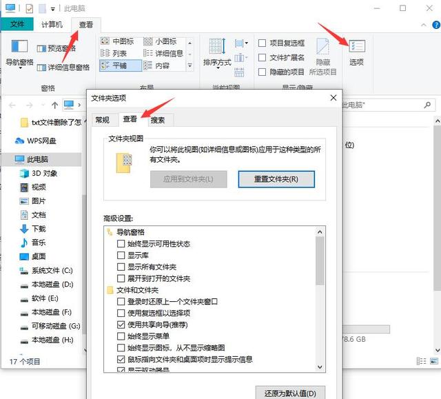Open recent locations dropdown arrow

pos(43,105)
